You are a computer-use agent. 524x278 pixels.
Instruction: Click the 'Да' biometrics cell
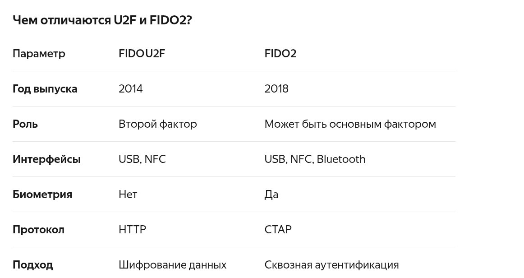271,195
